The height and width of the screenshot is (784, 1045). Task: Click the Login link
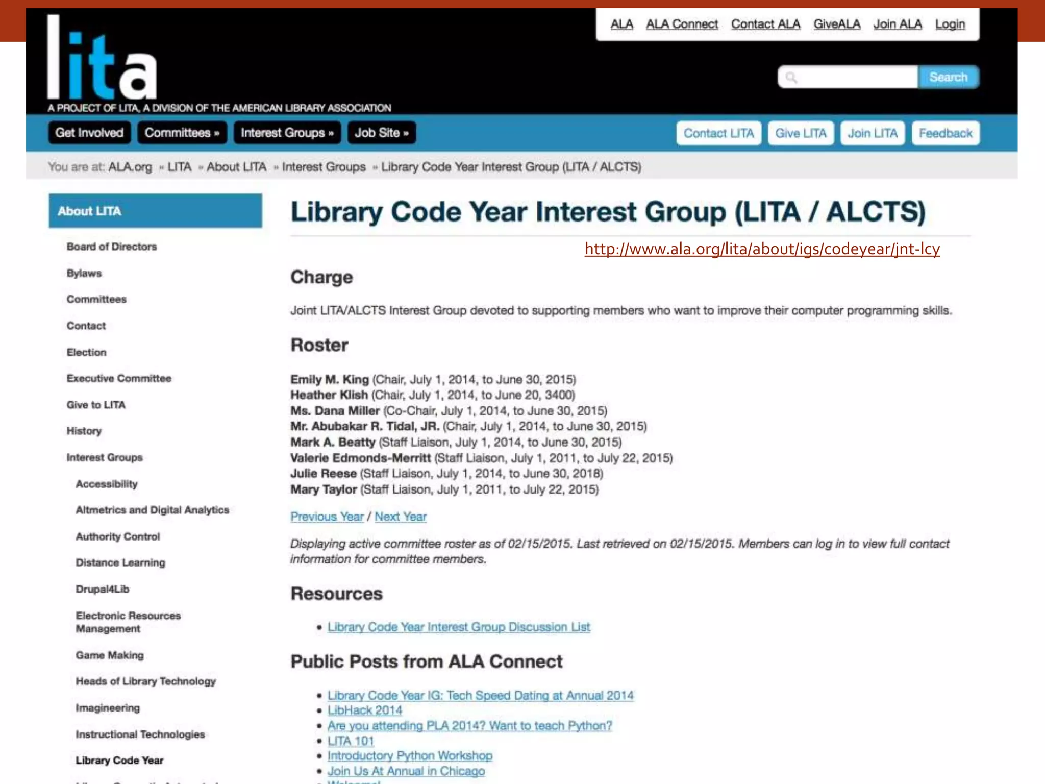pos(950,24)
